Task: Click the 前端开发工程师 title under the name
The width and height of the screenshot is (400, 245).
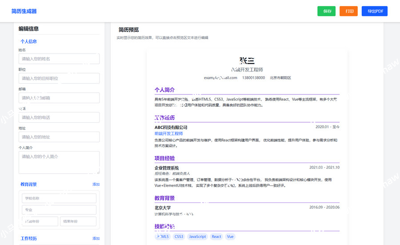Action: coord(247,70)
